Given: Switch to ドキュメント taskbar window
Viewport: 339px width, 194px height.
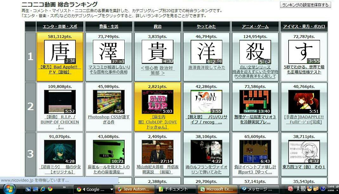Looking at the screenshot, I should click(176, 189).
